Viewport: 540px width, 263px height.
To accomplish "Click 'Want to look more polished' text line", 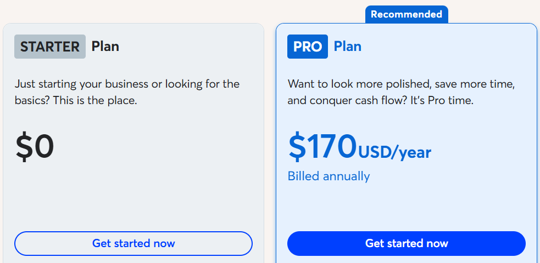I will coord(401,84).
